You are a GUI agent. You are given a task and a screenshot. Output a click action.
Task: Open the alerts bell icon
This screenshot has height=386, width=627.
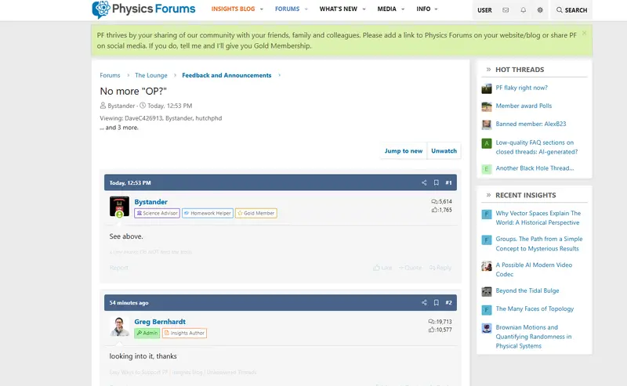523,10
